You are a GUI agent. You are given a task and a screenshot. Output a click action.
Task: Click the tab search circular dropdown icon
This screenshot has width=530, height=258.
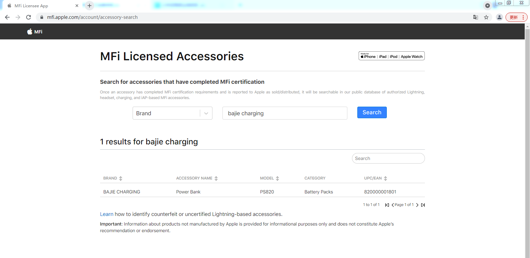click(x=488, y=6)
